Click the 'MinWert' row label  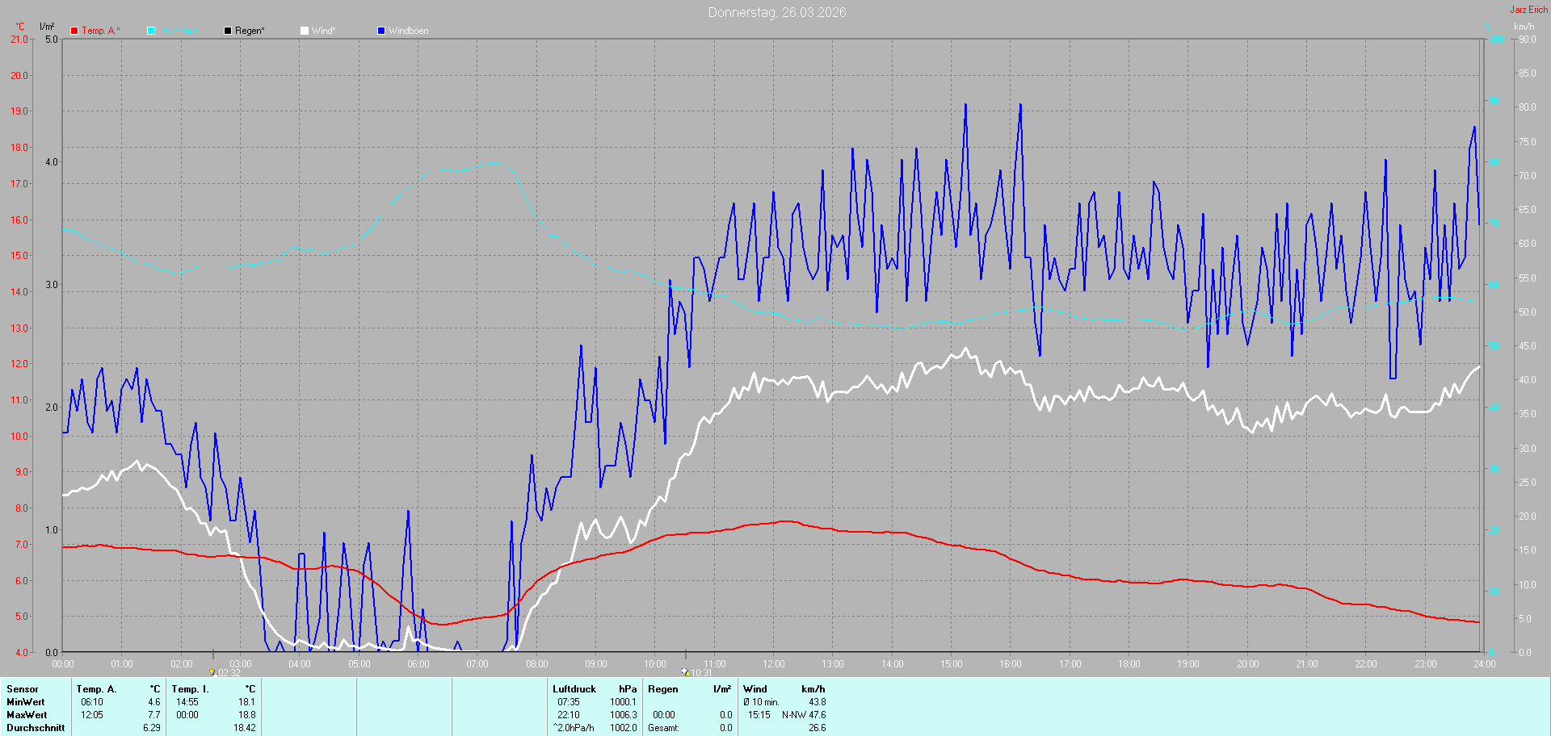click(x=27, y=702)
